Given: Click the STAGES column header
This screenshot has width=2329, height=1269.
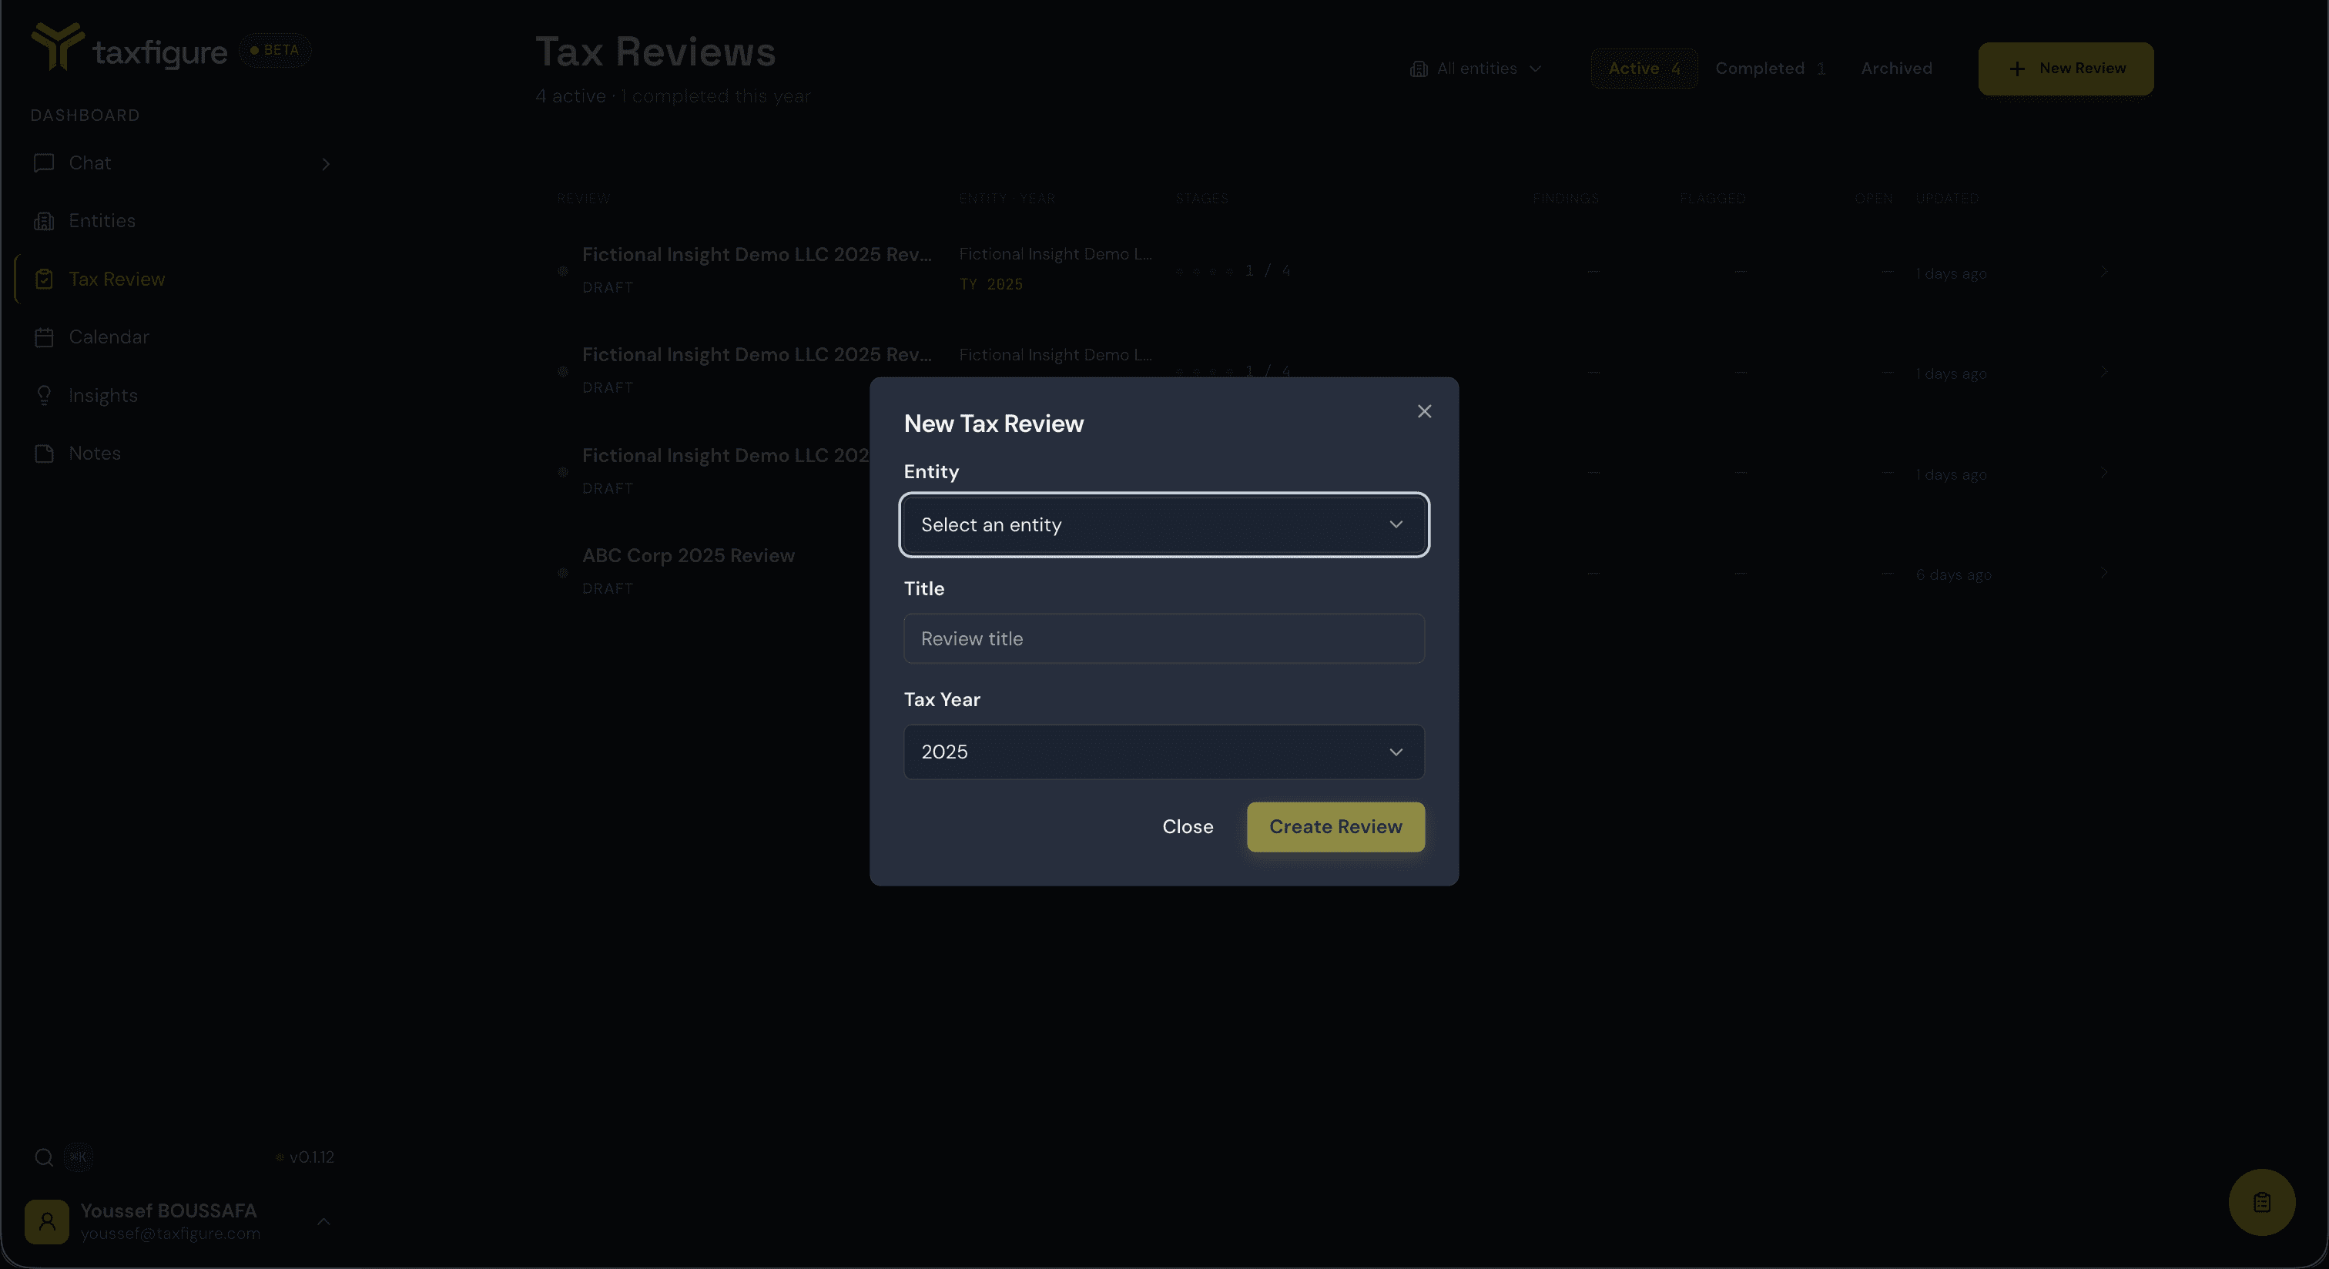Looking at the screenshot, I should (x=1201, y=199).
